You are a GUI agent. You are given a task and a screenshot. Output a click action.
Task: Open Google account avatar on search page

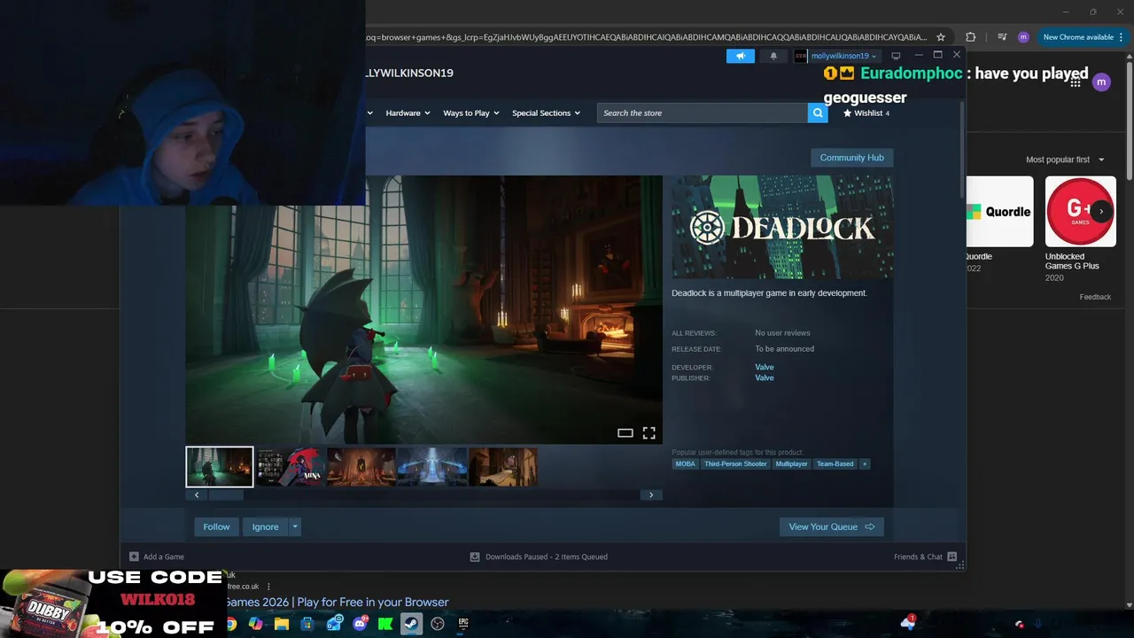[1101, 82]
